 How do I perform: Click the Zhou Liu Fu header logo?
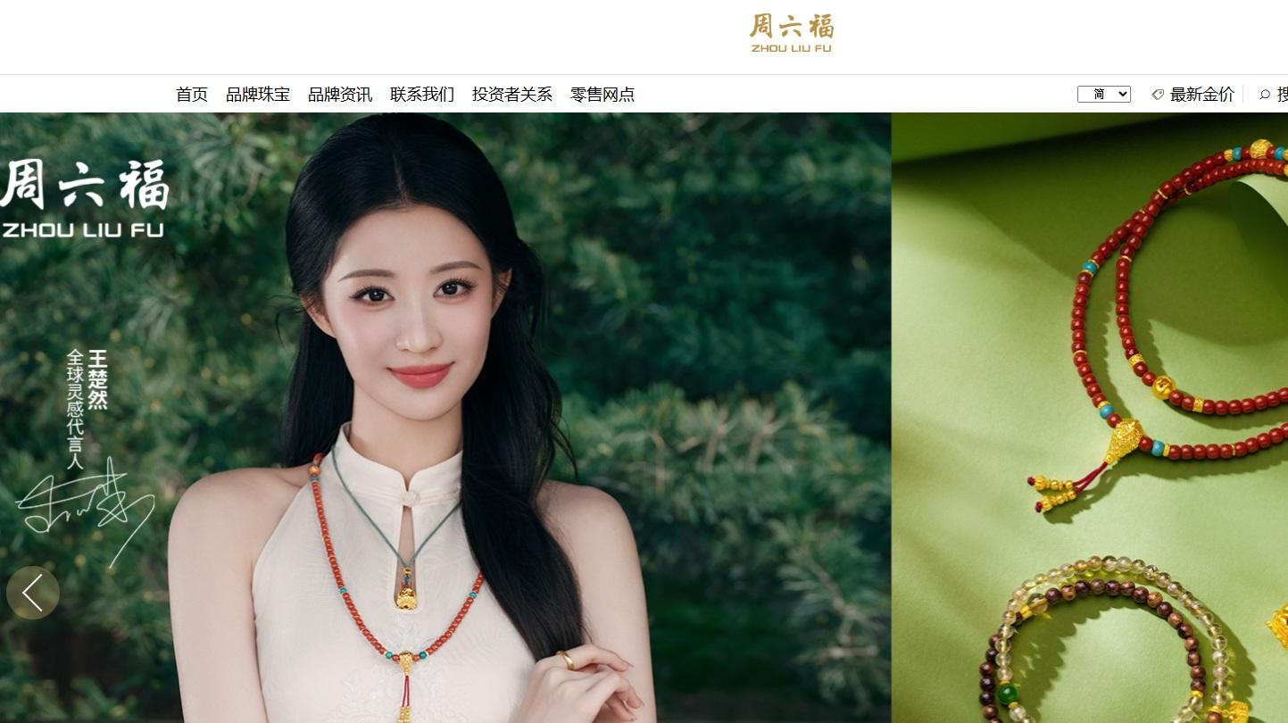[x=792, y=34]
